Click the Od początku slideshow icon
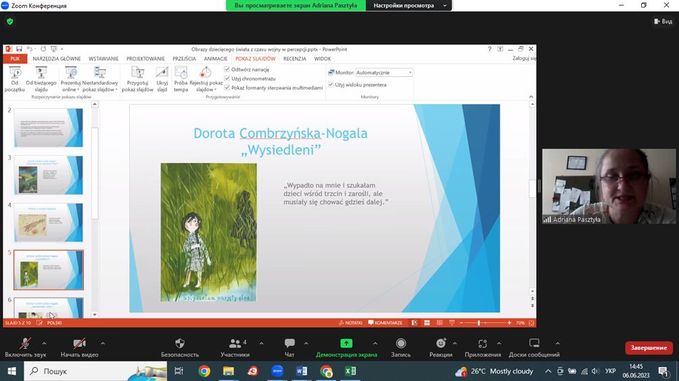The height and width of the screenshot is (381, 679). pos(15,79)
